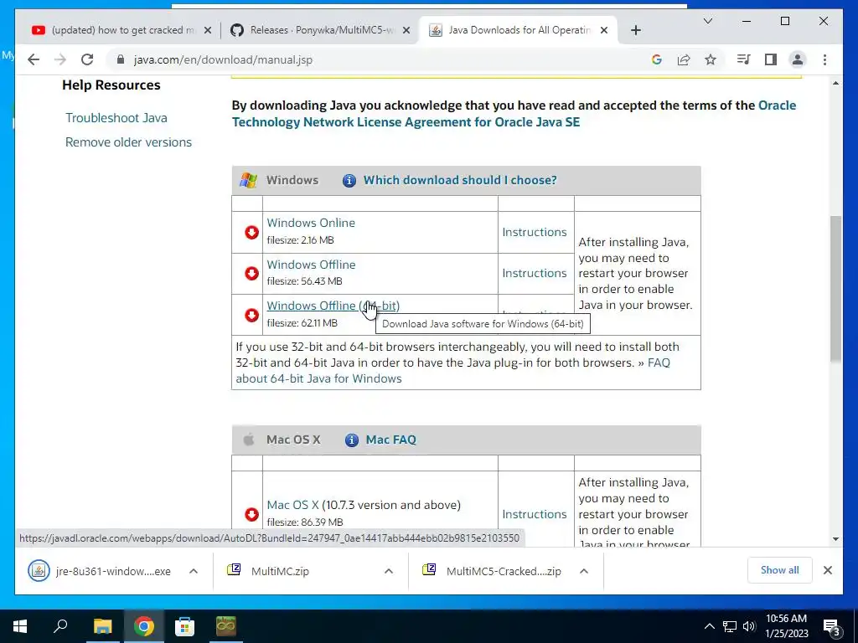Open Remove older versions link
This screenshot has width=858, height=643.
pos(128,142)
